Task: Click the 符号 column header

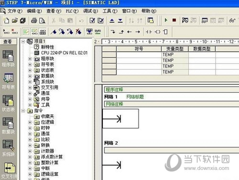Action: click(x=139, y=49)
